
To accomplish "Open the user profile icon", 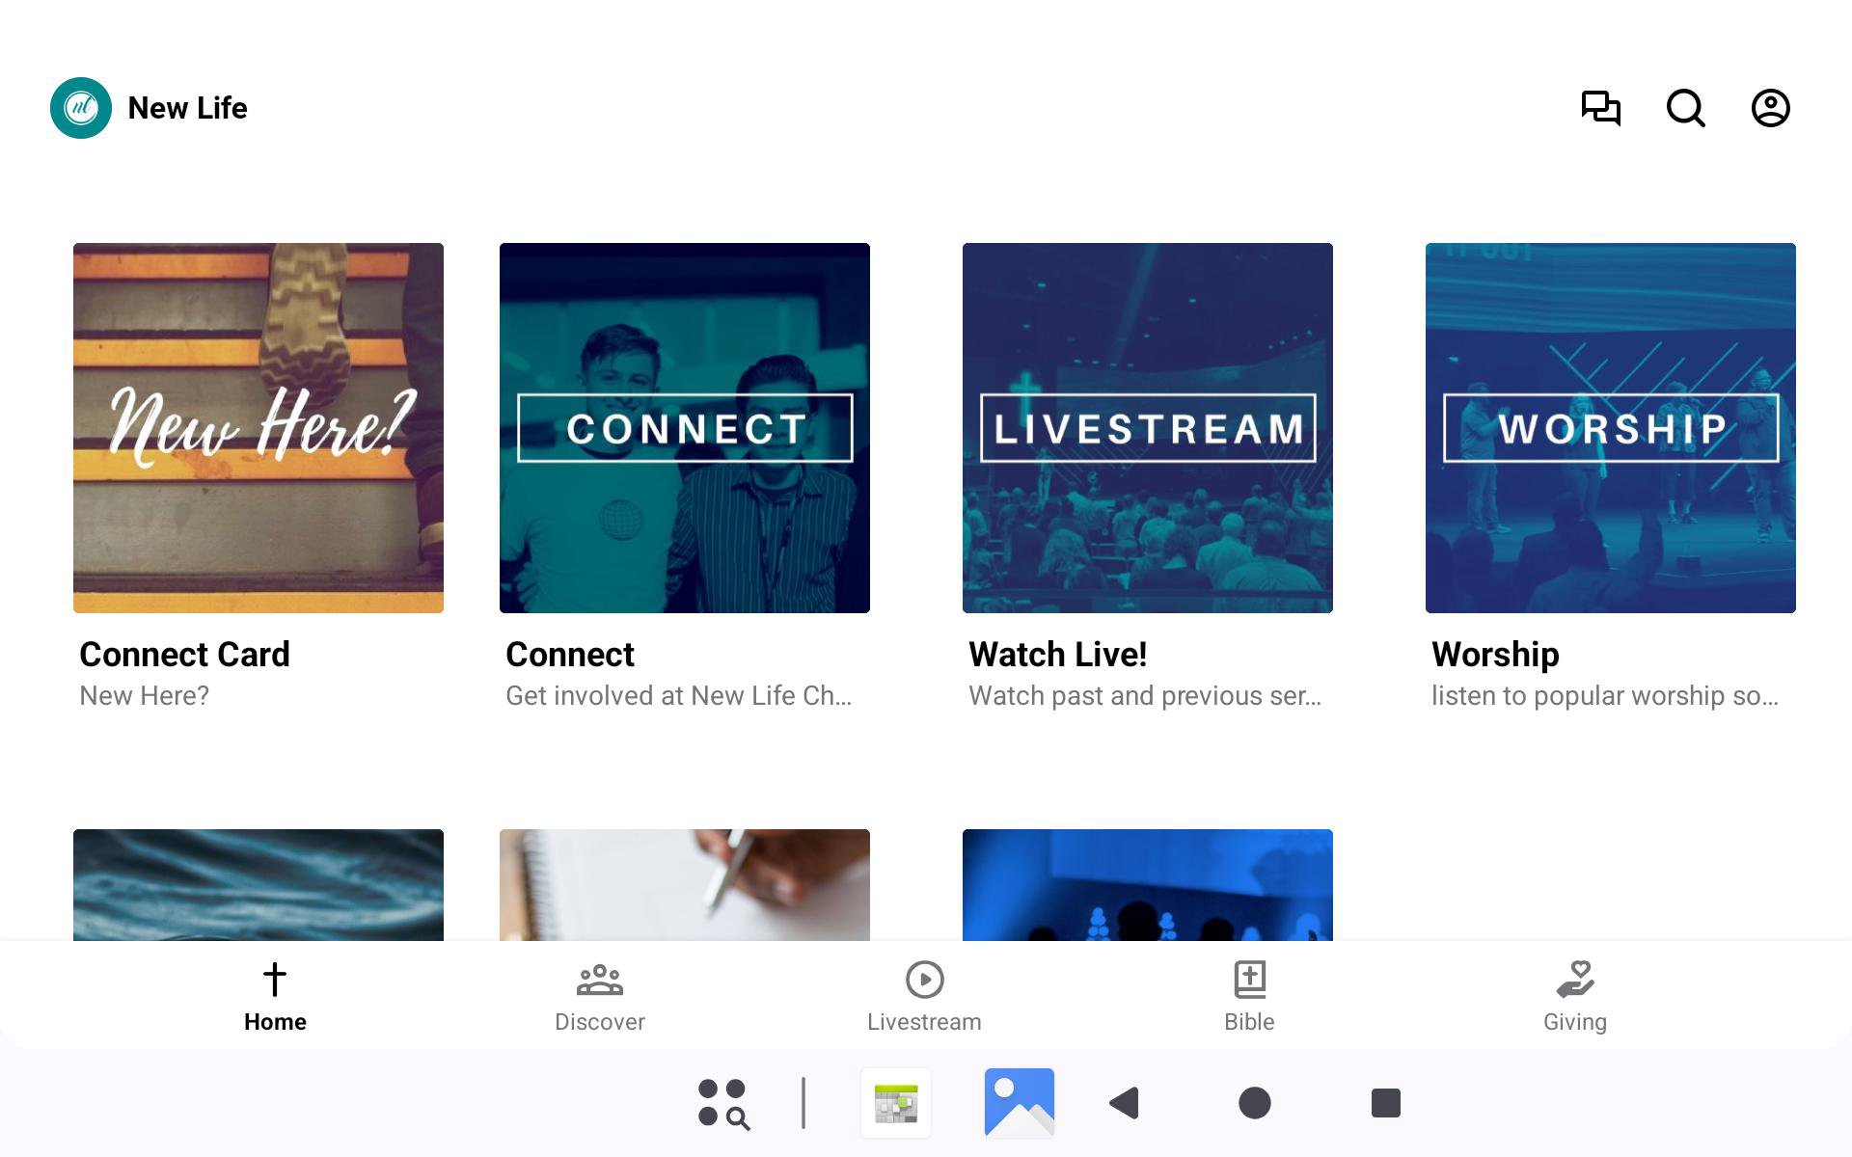I will point(1770,108).
